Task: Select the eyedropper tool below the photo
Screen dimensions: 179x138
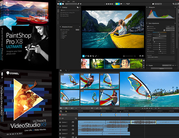Action: tap(86, 56)
